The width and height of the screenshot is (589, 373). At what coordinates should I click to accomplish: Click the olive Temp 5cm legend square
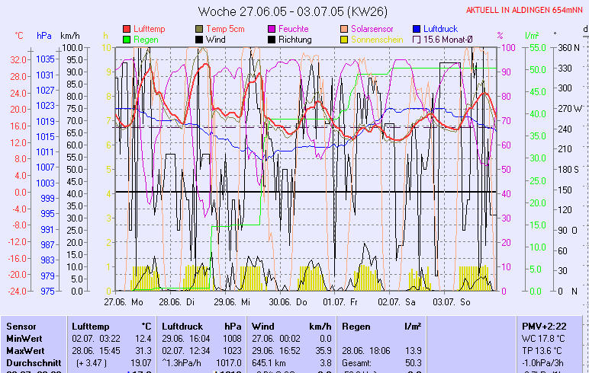pyautogui.click(x=200, y=29)
